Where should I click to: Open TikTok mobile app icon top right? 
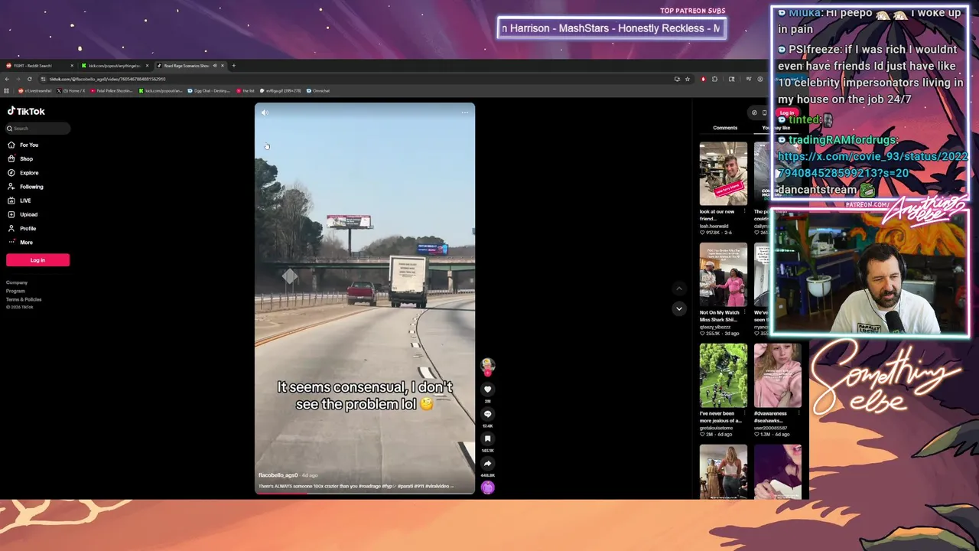coord(764,112)
